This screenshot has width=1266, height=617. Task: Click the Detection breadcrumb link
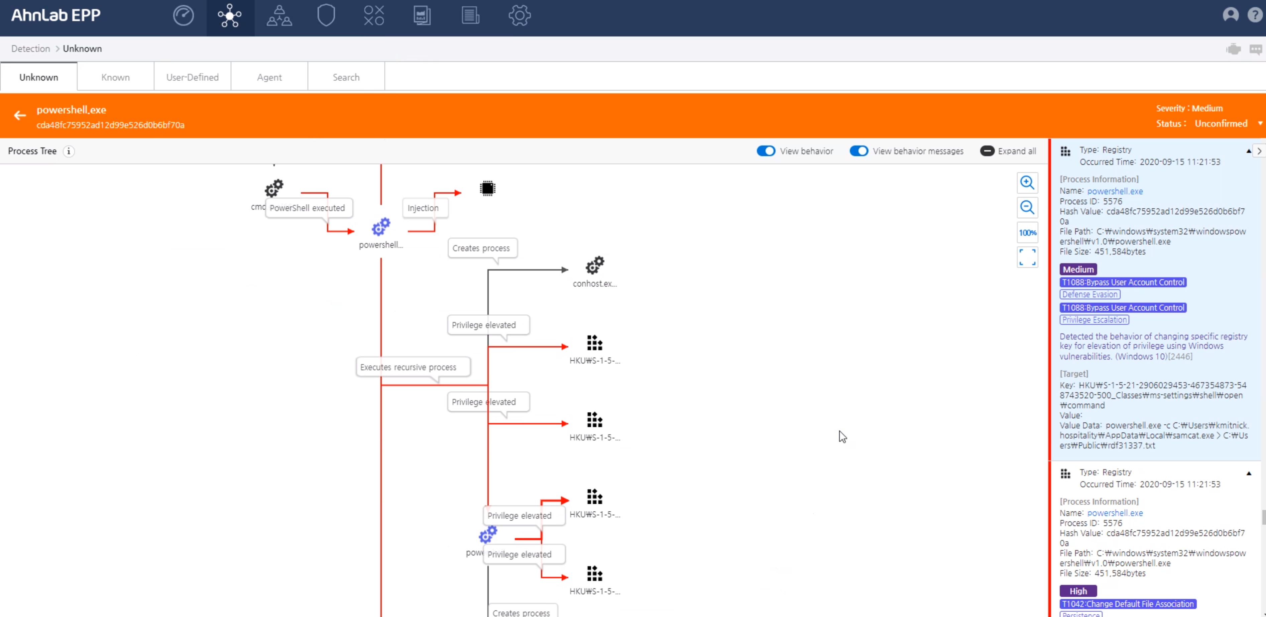click(30, 49)
